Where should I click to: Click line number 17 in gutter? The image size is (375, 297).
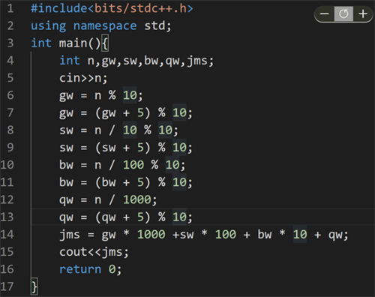coord(7,286)
